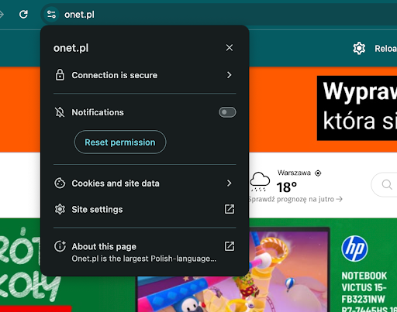This screenshot has width=397, height=312.
Task: Expand the Cookies and site data chevron
Action: pos(230,183)
